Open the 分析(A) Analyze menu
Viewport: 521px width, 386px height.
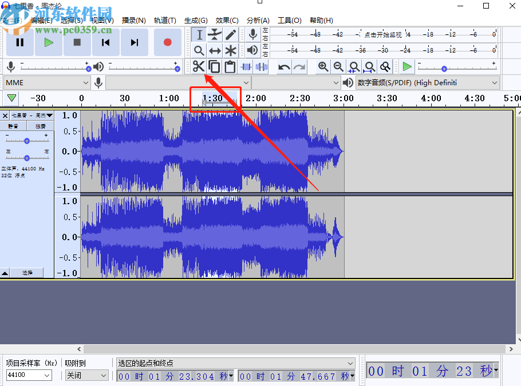click(x=258, y=21)
